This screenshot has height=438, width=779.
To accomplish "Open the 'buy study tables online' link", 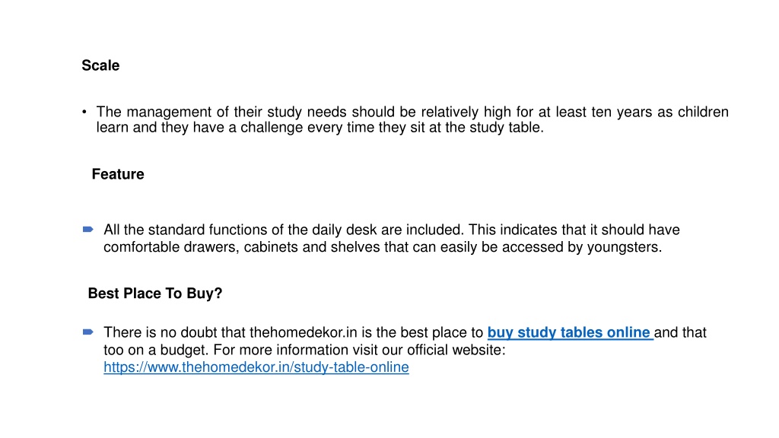I will click(x=570, y=332).
